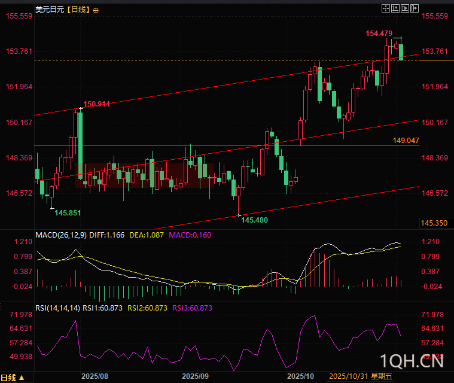Click the 1.210 MACD left axis value
Screen dimensions: 454x383
pos(23,242)
